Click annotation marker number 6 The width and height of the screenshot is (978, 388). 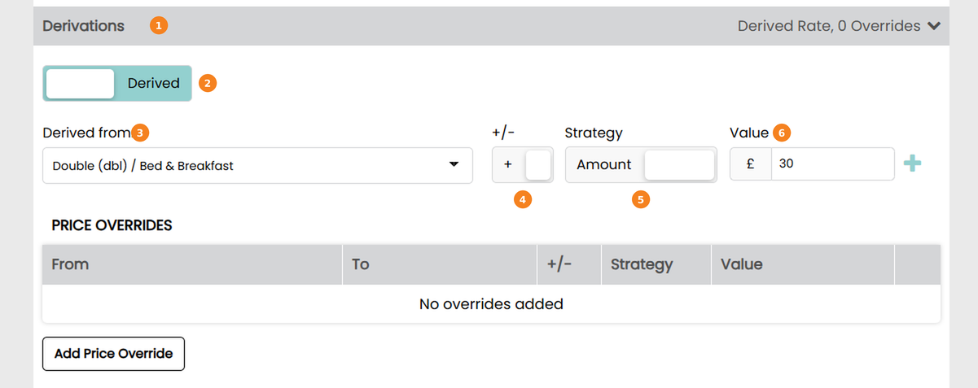pos(782,133)
